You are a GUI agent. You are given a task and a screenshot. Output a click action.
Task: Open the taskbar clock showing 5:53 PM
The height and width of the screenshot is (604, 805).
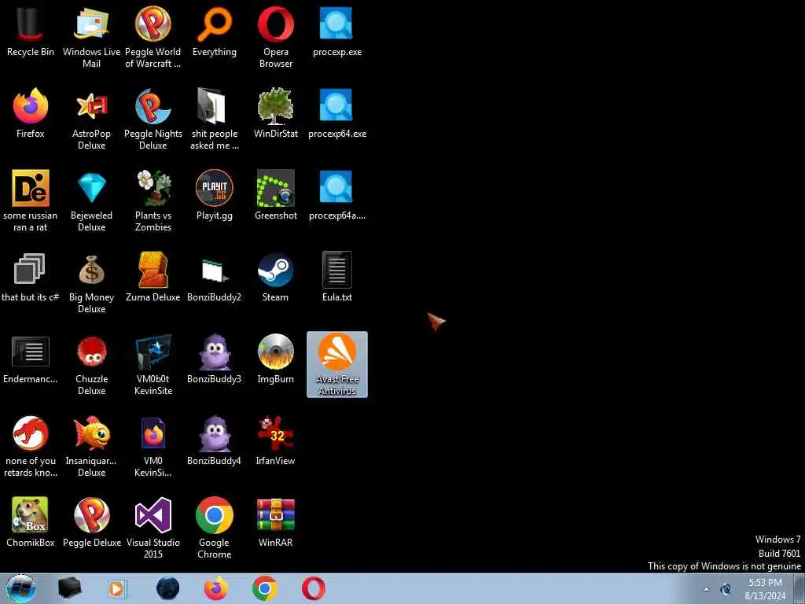pyautogui.click(x=765, y=589)
